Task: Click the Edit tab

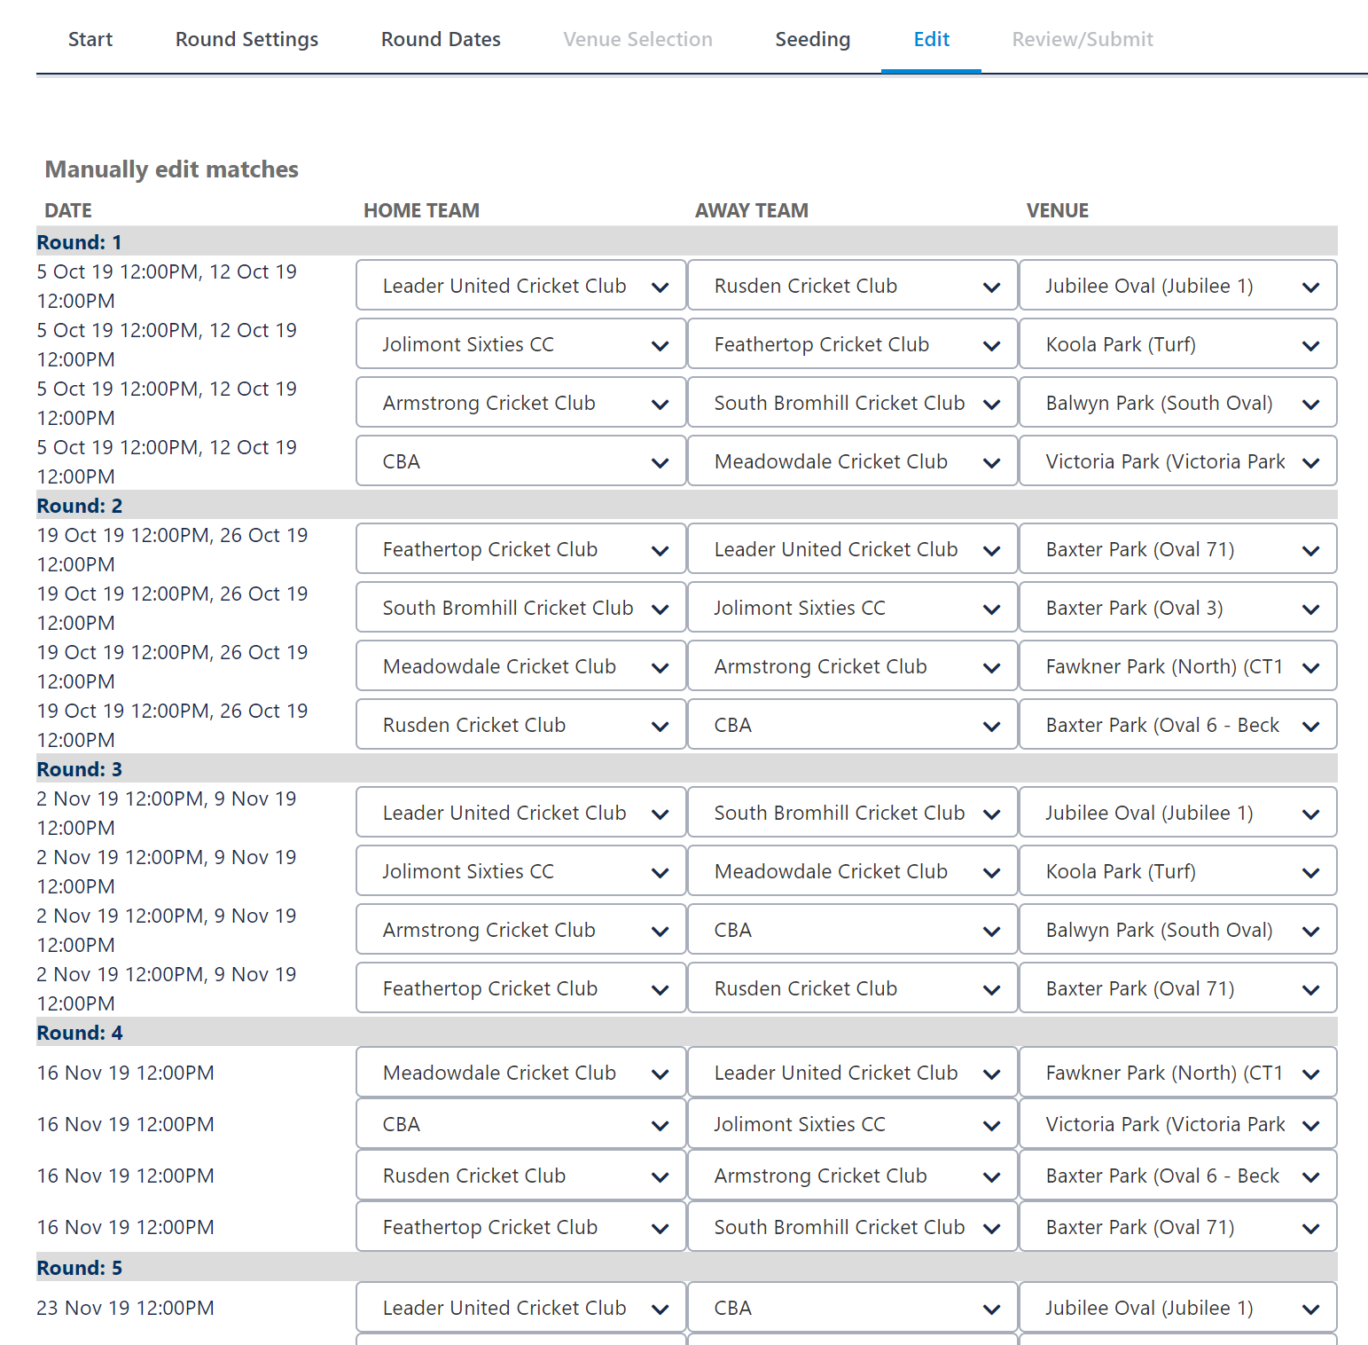Action: point(931,39)
